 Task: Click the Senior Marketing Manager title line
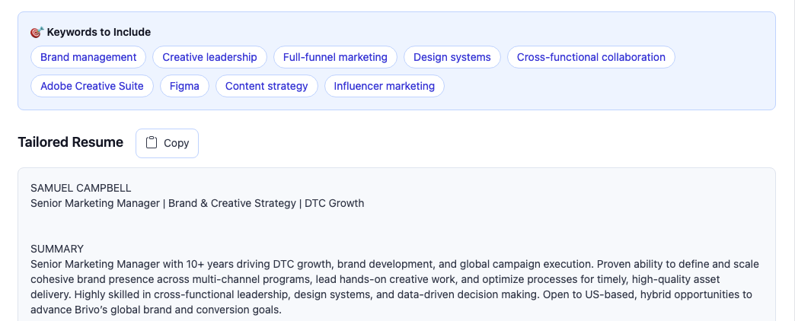(197, 203)
